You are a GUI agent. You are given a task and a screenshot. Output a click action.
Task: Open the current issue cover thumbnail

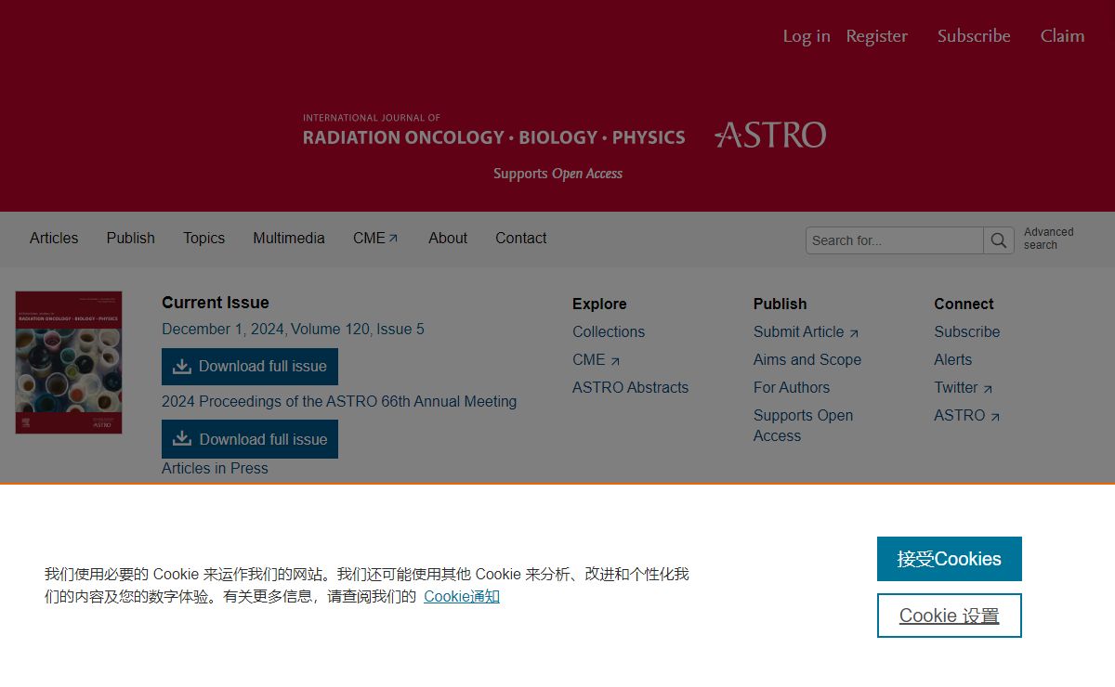(69, 362)
